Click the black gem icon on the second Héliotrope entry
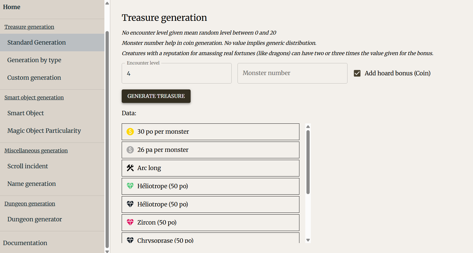The width and height of the screenshot is (473, 253). (130, 204)
